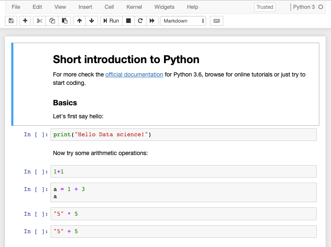Click the 'Let's first say hello:' text
The image size is (331, 247).
click(x=78, y=116)
